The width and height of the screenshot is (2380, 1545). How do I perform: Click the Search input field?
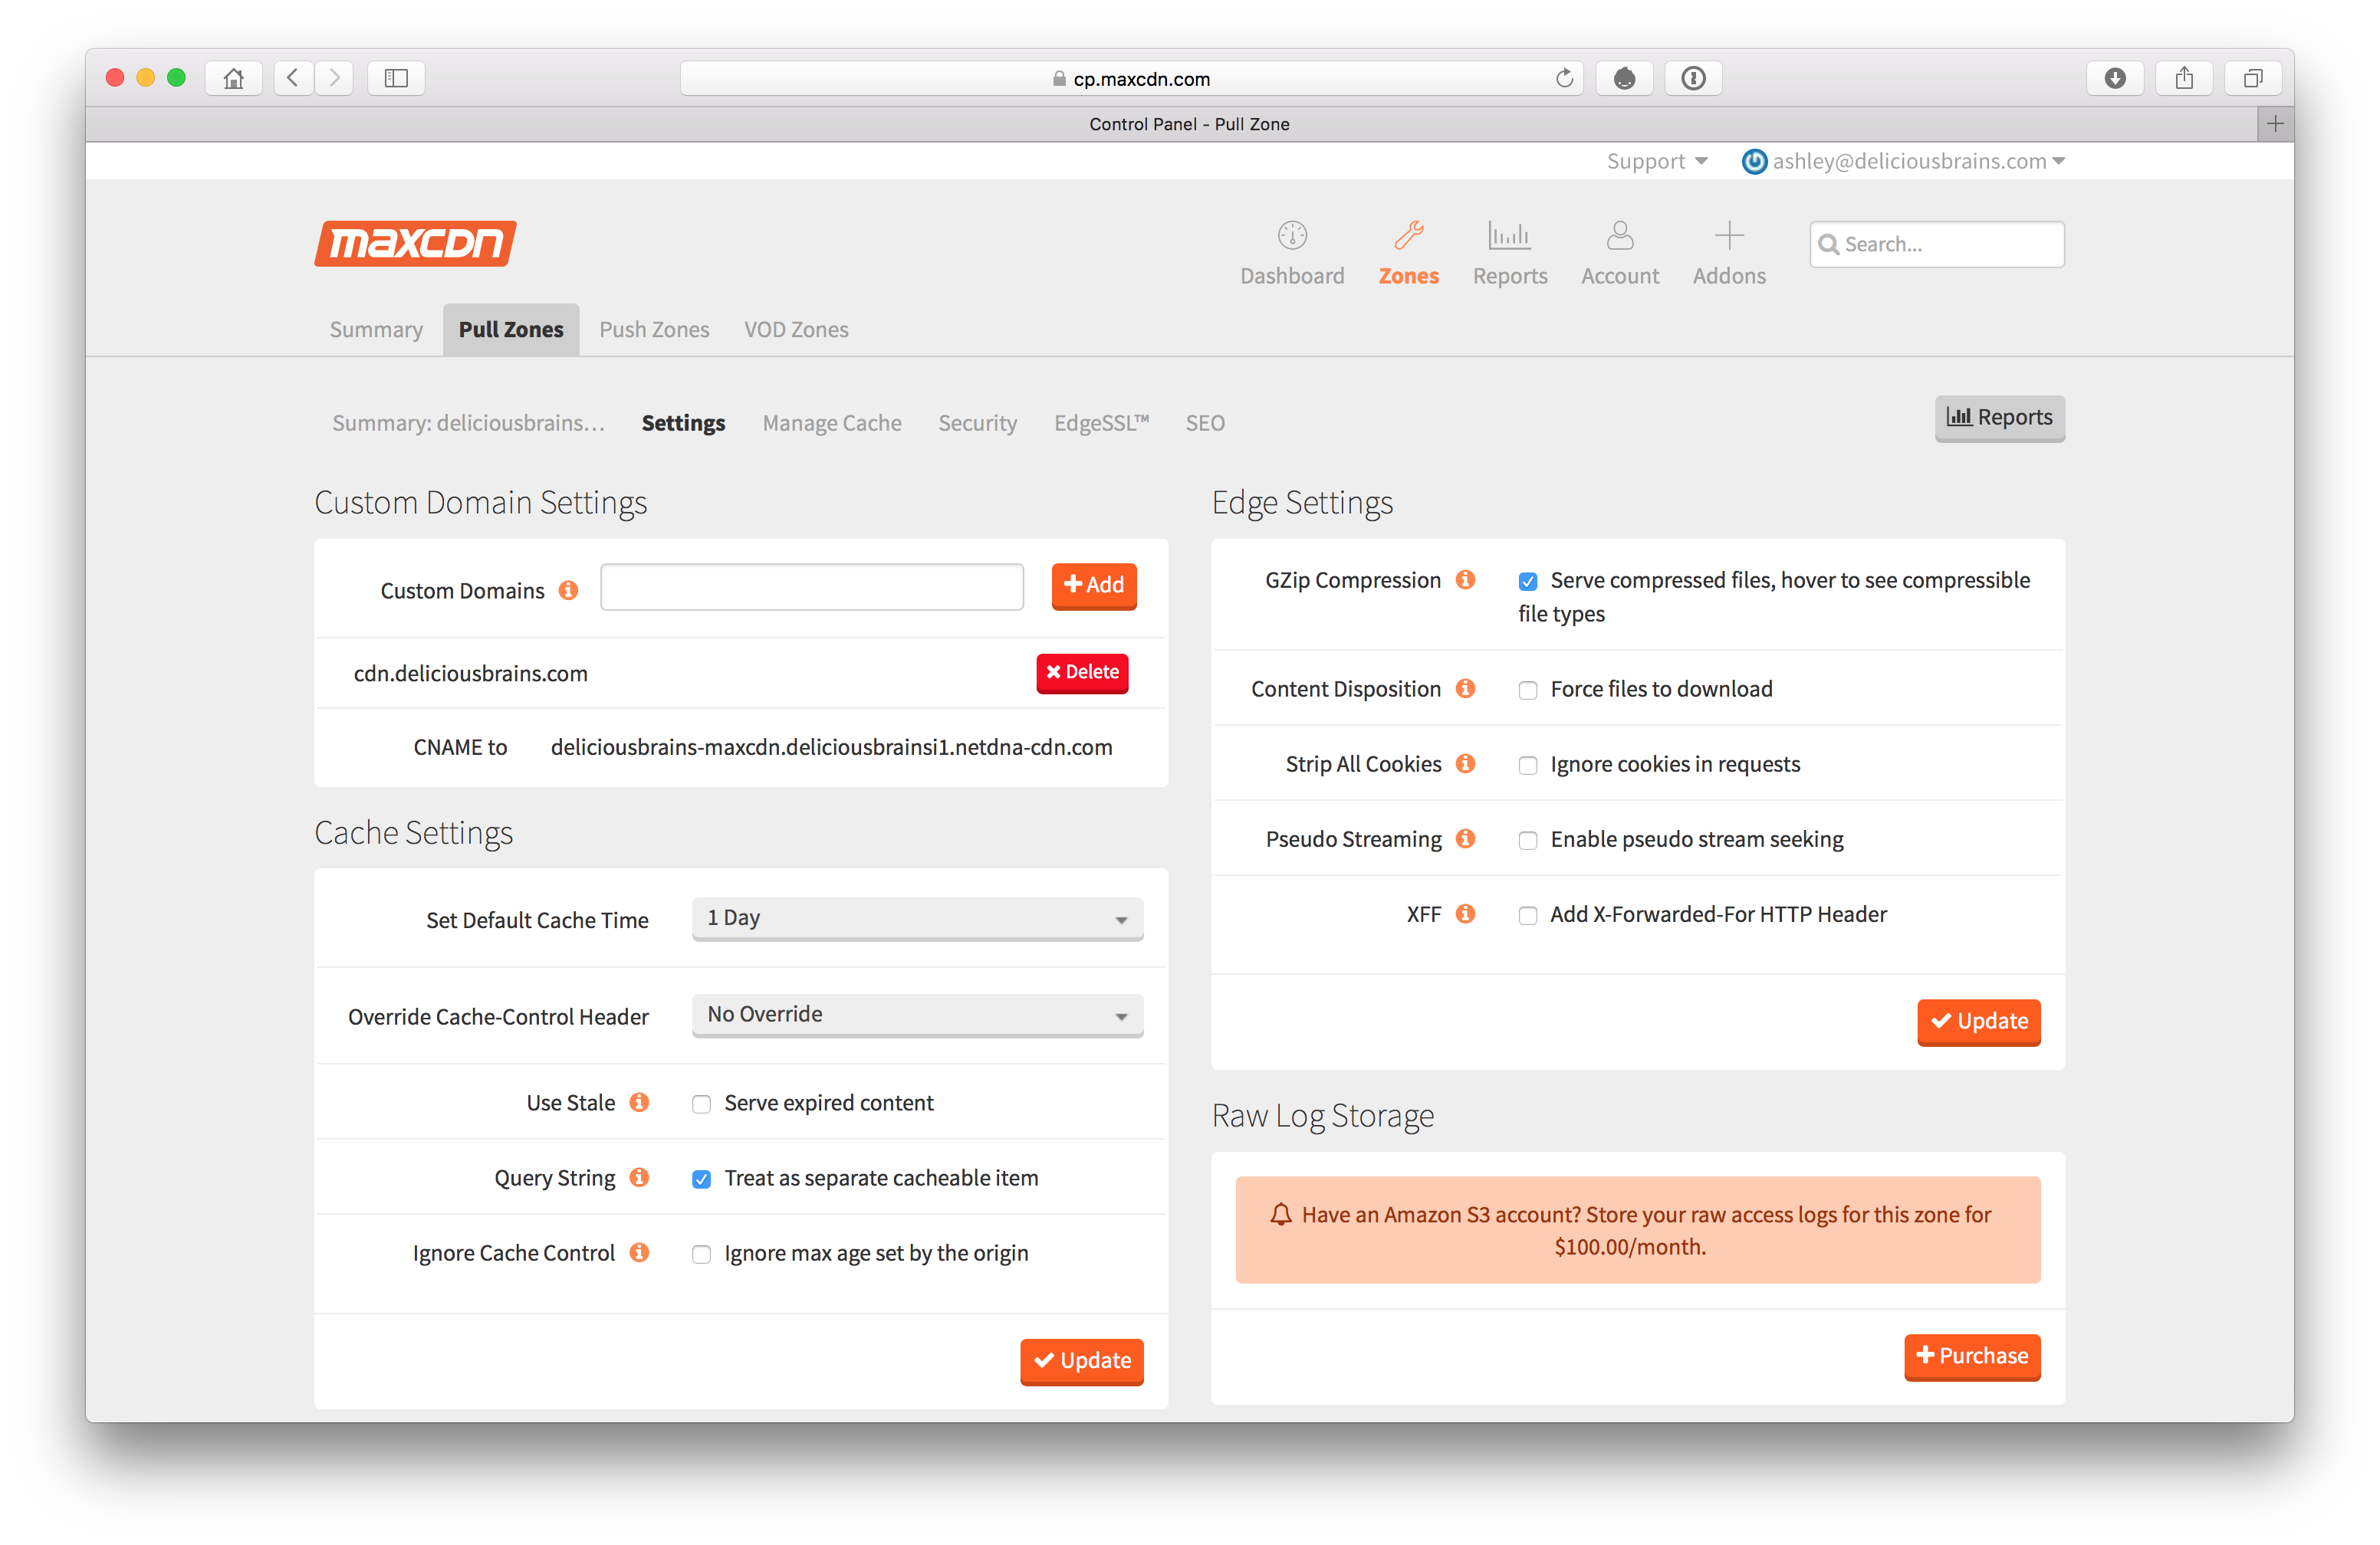[1936, 244]
